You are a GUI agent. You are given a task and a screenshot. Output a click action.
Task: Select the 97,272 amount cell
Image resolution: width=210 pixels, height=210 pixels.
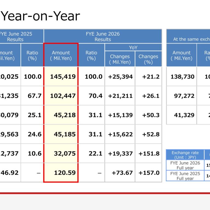(182, 96)
